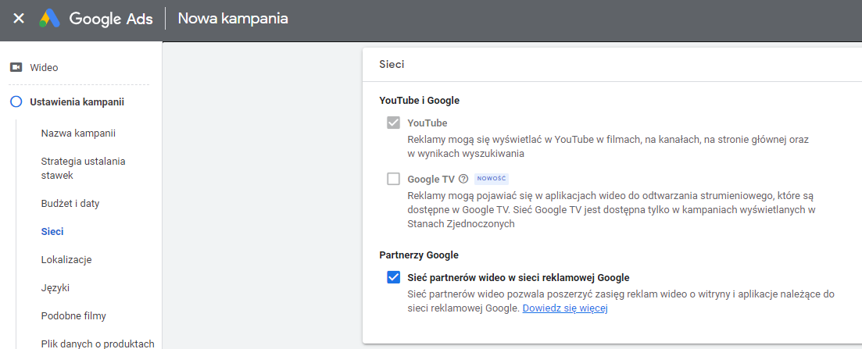Uncheck Sieć partnerów wideo checkbox
This screenshot has height=349, width=862.
coord(393,277)
